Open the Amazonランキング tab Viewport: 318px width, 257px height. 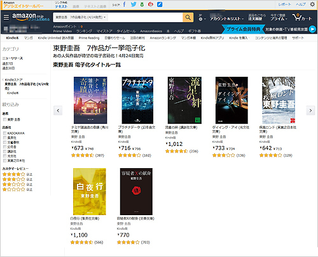[x=163, y=38]
